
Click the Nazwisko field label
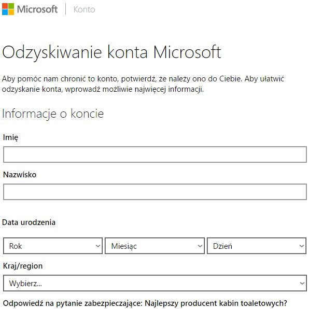click(20, 175)
